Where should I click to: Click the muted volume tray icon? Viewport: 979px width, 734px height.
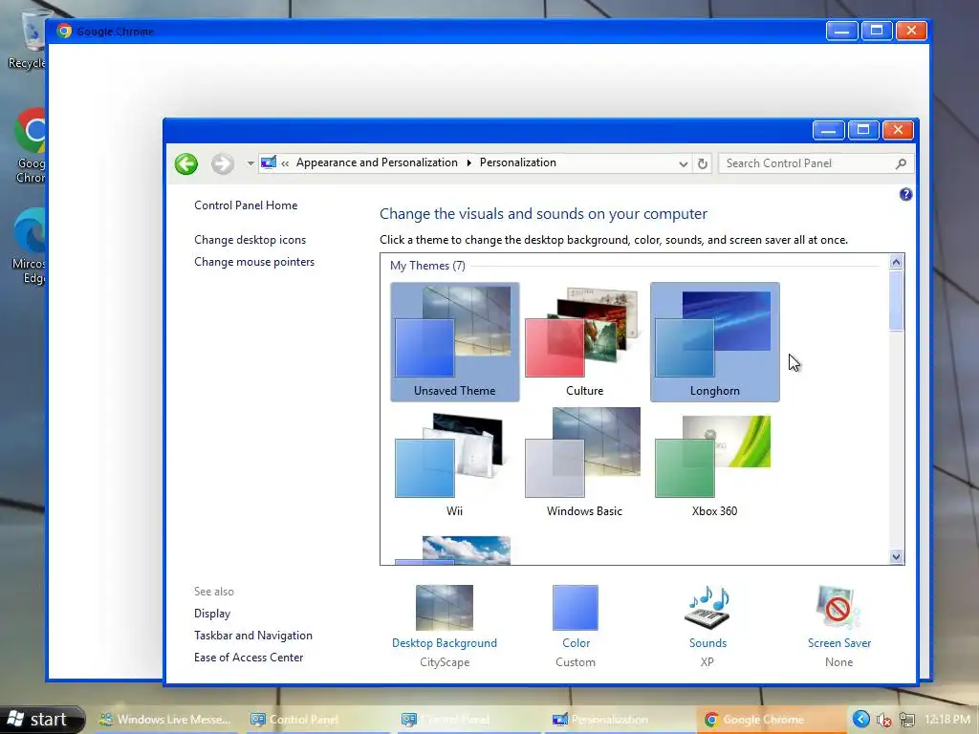[883, 721]
